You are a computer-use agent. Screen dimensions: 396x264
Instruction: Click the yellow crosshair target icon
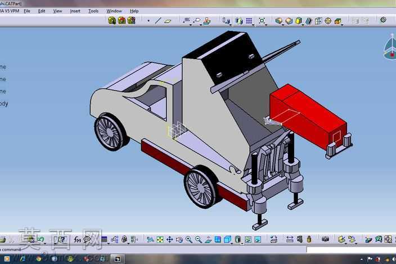pos(328,21)
